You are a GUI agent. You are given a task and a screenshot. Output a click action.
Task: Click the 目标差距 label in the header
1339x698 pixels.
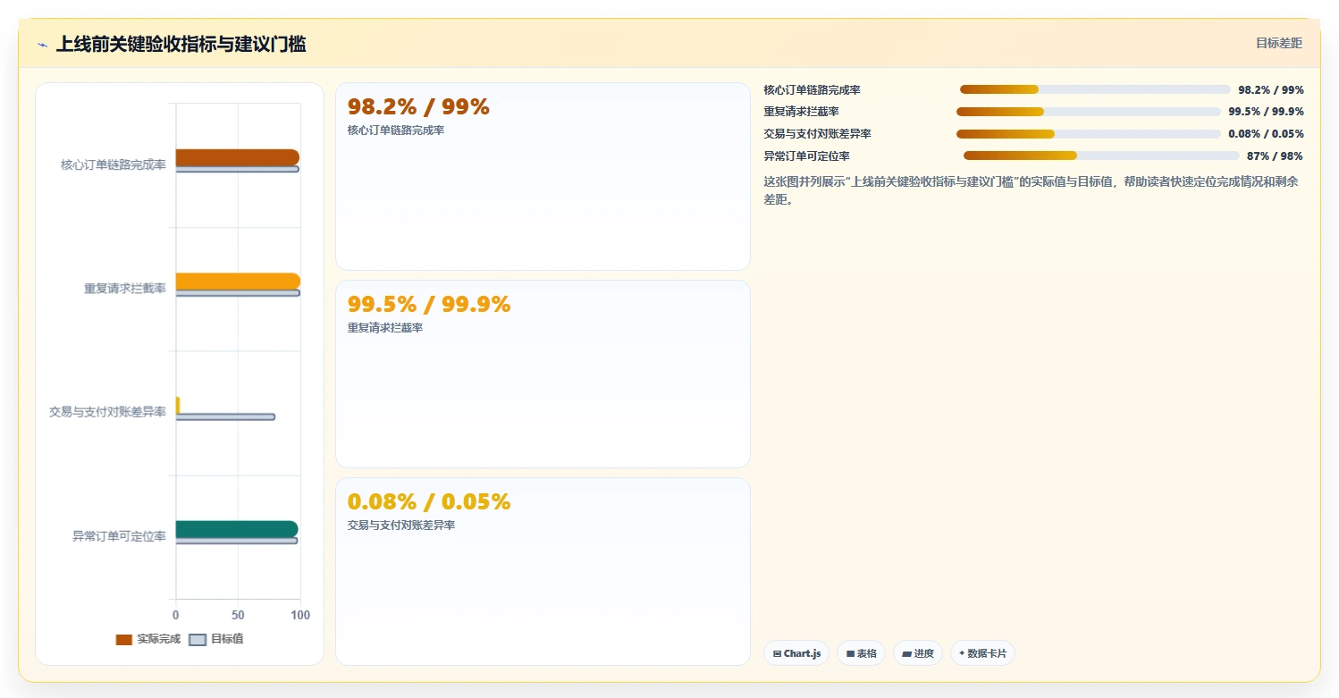1279,43
